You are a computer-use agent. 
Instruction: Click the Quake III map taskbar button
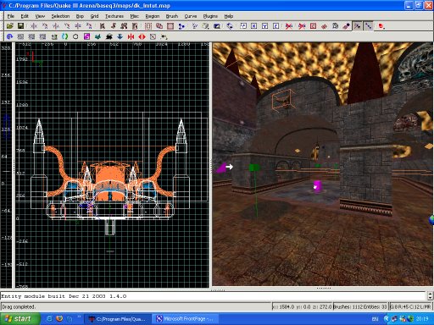(118, 319)
